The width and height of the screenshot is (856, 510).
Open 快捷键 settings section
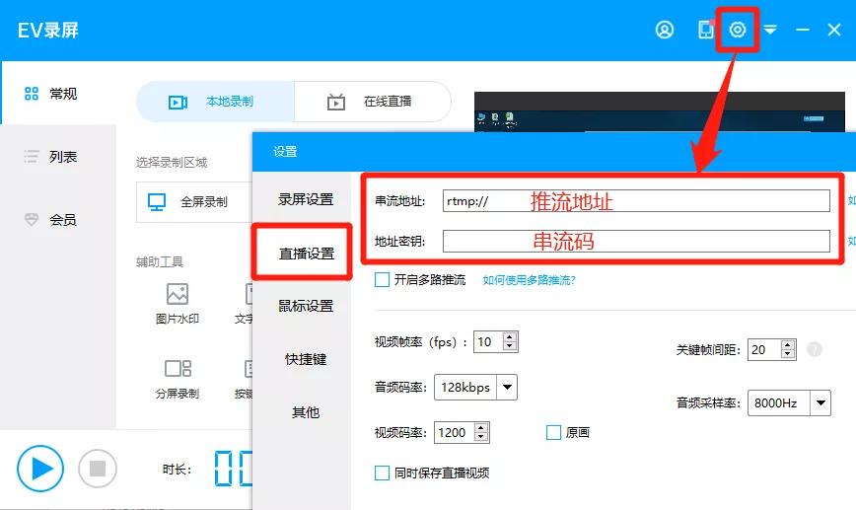(305, 359)
